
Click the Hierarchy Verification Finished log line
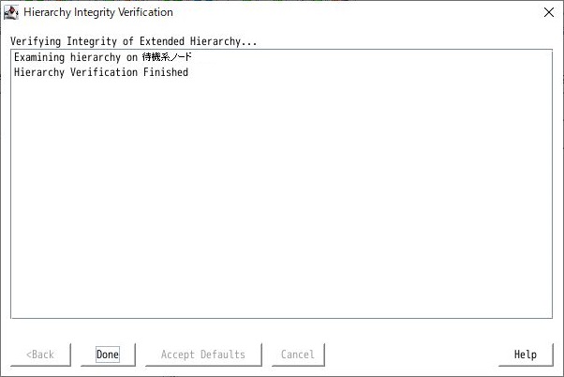coord(101,72)
